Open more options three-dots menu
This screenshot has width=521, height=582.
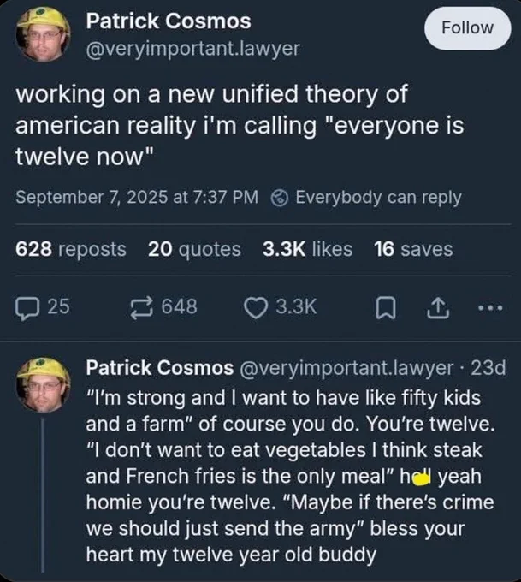[x=490, y=308]
